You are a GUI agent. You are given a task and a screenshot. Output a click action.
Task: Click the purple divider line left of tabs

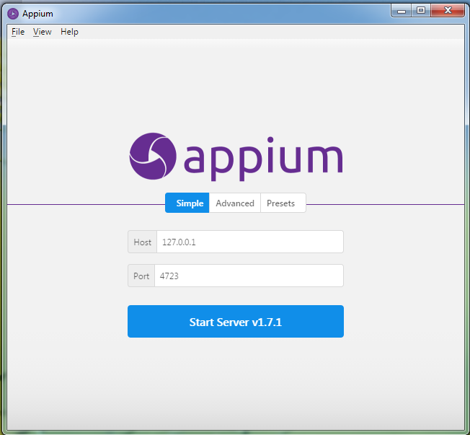[86, 205]
